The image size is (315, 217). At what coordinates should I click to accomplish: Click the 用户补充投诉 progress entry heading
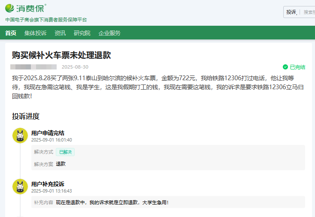pyautogui.click(x=48, y=184)
